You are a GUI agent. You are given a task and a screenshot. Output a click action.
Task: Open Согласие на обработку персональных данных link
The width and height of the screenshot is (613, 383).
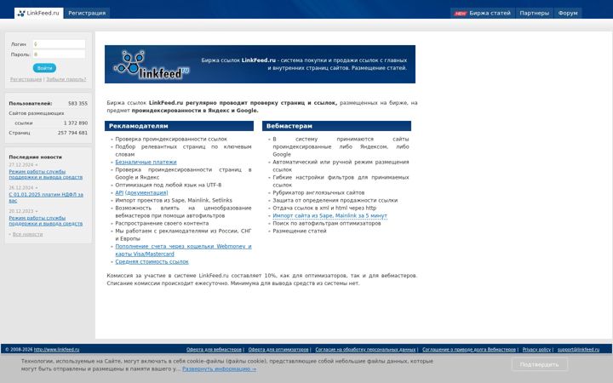click(x=365, y=350)
